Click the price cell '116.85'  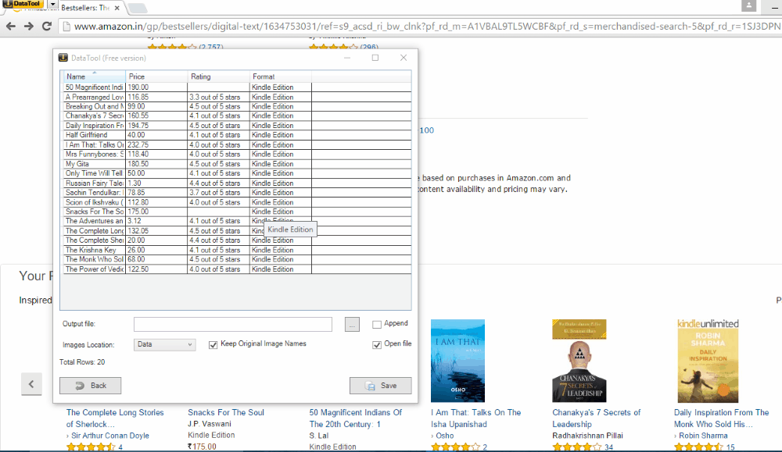[156, 97]
